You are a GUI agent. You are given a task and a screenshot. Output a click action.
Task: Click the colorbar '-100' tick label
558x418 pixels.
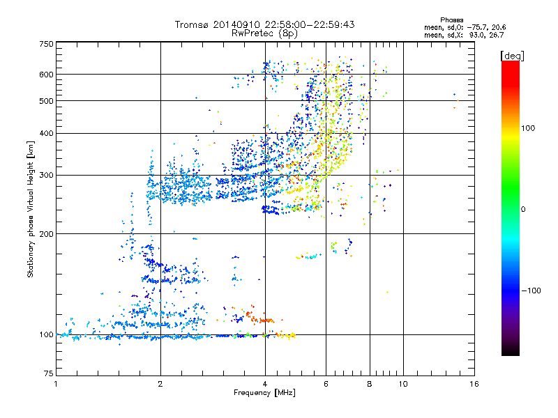[x=531, y=291]
